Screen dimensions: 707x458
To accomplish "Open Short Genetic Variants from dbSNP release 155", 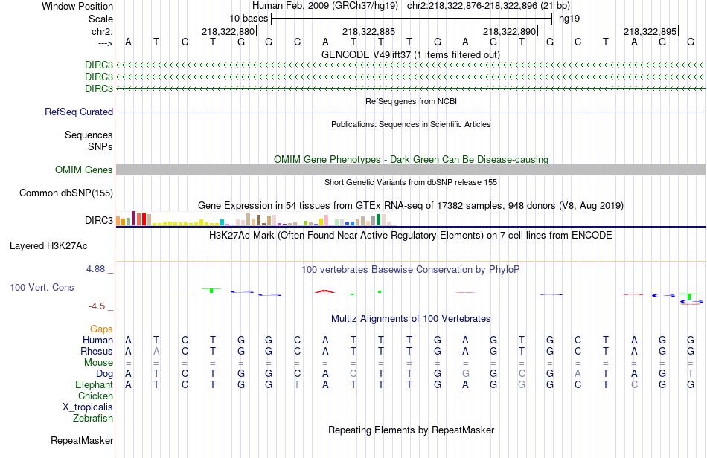I will point(411,182).
